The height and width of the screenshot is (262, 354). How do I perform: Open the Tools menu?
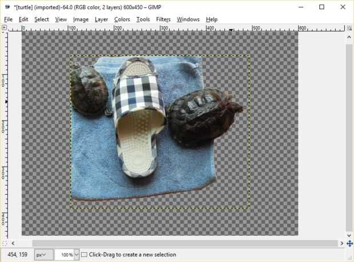pos(143,19)
